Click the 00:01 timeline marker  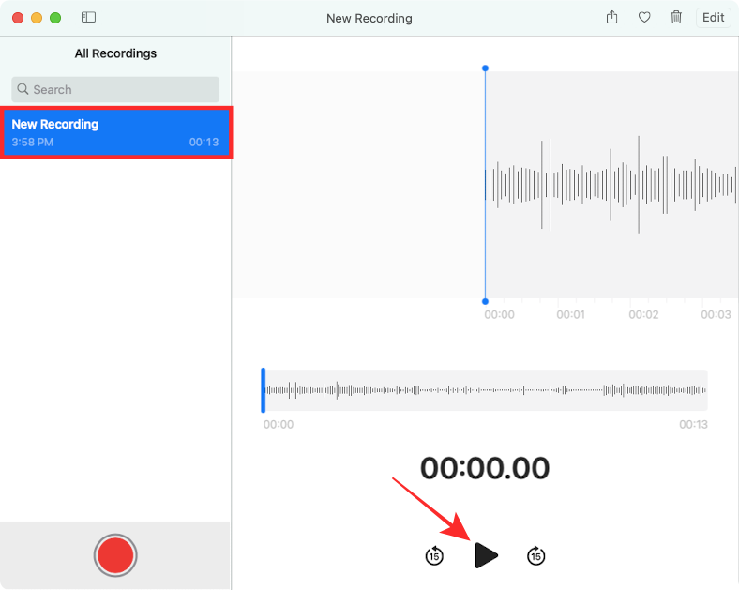coord(571,314)
